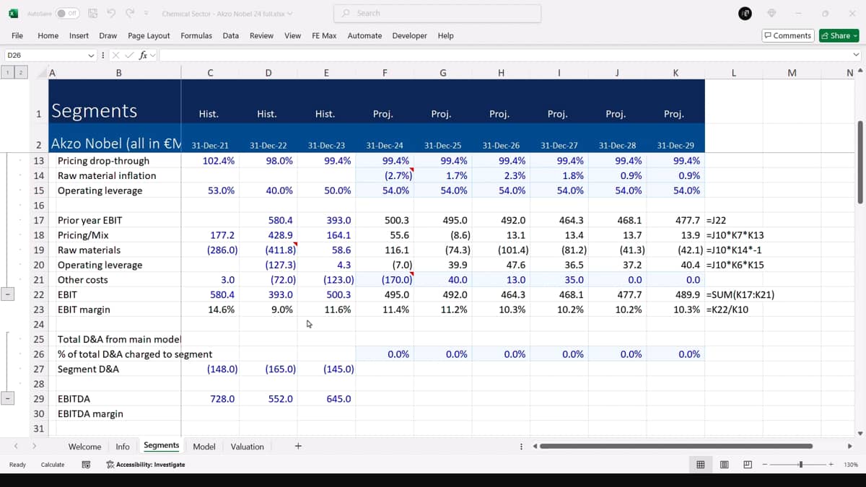Screen dimensions: 866x487
Task: Open the Formulas ribbon tab
Action: (x=196, y=35)
